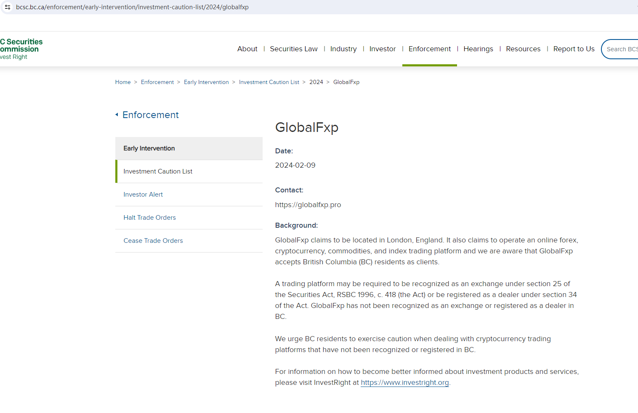Viewport: 638px width, 413px height.
Task: Open Cease Trade Orders in the sidebar
Action: tap(189, 241)
